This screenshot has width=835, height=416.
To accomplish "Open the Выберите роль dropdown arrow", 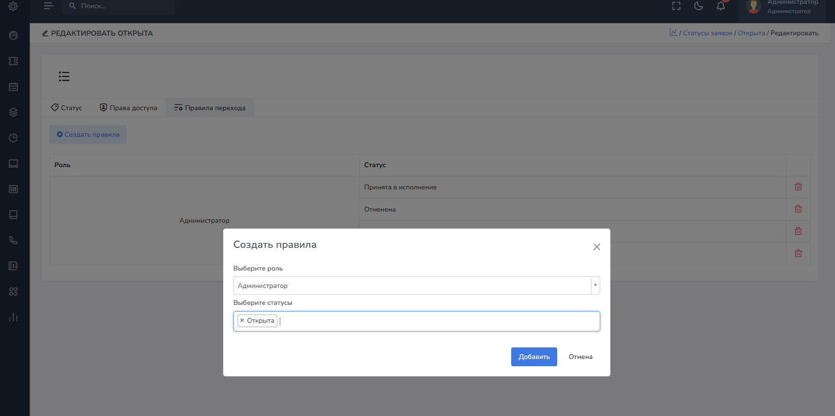I will coord(595,286).
